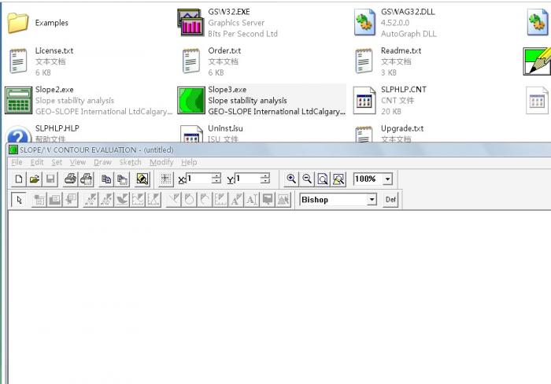Click the Copy icon in toolbar

pos(106,179)
